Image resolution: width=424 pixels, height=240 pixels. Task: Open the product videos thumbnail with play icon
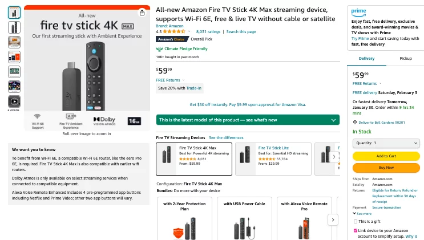[x=14, y=101]
